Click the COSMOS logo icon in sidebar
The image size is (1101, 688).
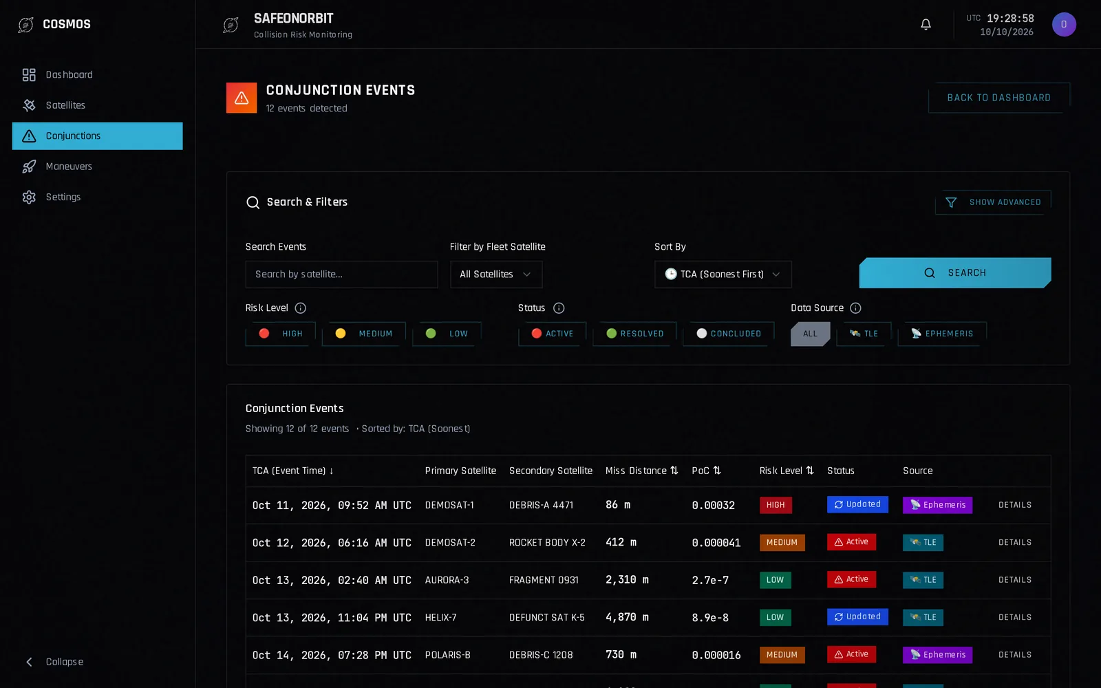point(25,25)
